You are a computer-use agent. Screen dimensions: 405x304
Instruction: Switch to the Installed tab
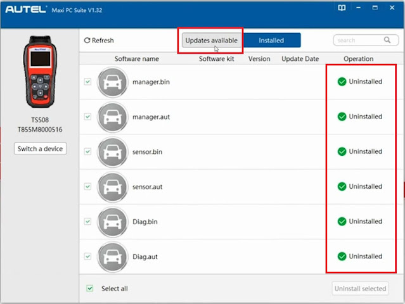click(271, 41)
